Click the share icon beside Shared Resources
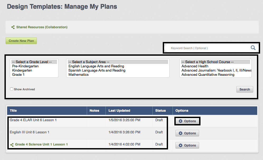Image resolution: width=263 pixels, height=160 pixels. point(13,27)
